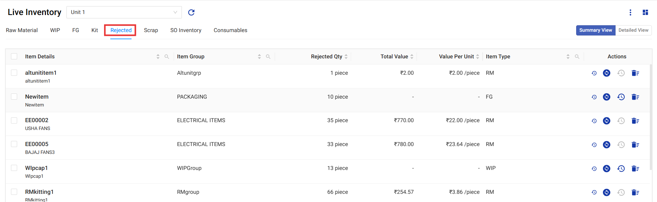The height and width of the screenshot is (202, 657).
Task: Click the trash list icon for altunititem1
Action: 635,73
